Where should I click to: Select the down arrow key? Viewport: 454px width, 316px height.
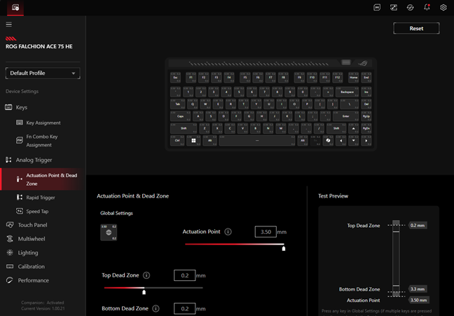(354, 140)
